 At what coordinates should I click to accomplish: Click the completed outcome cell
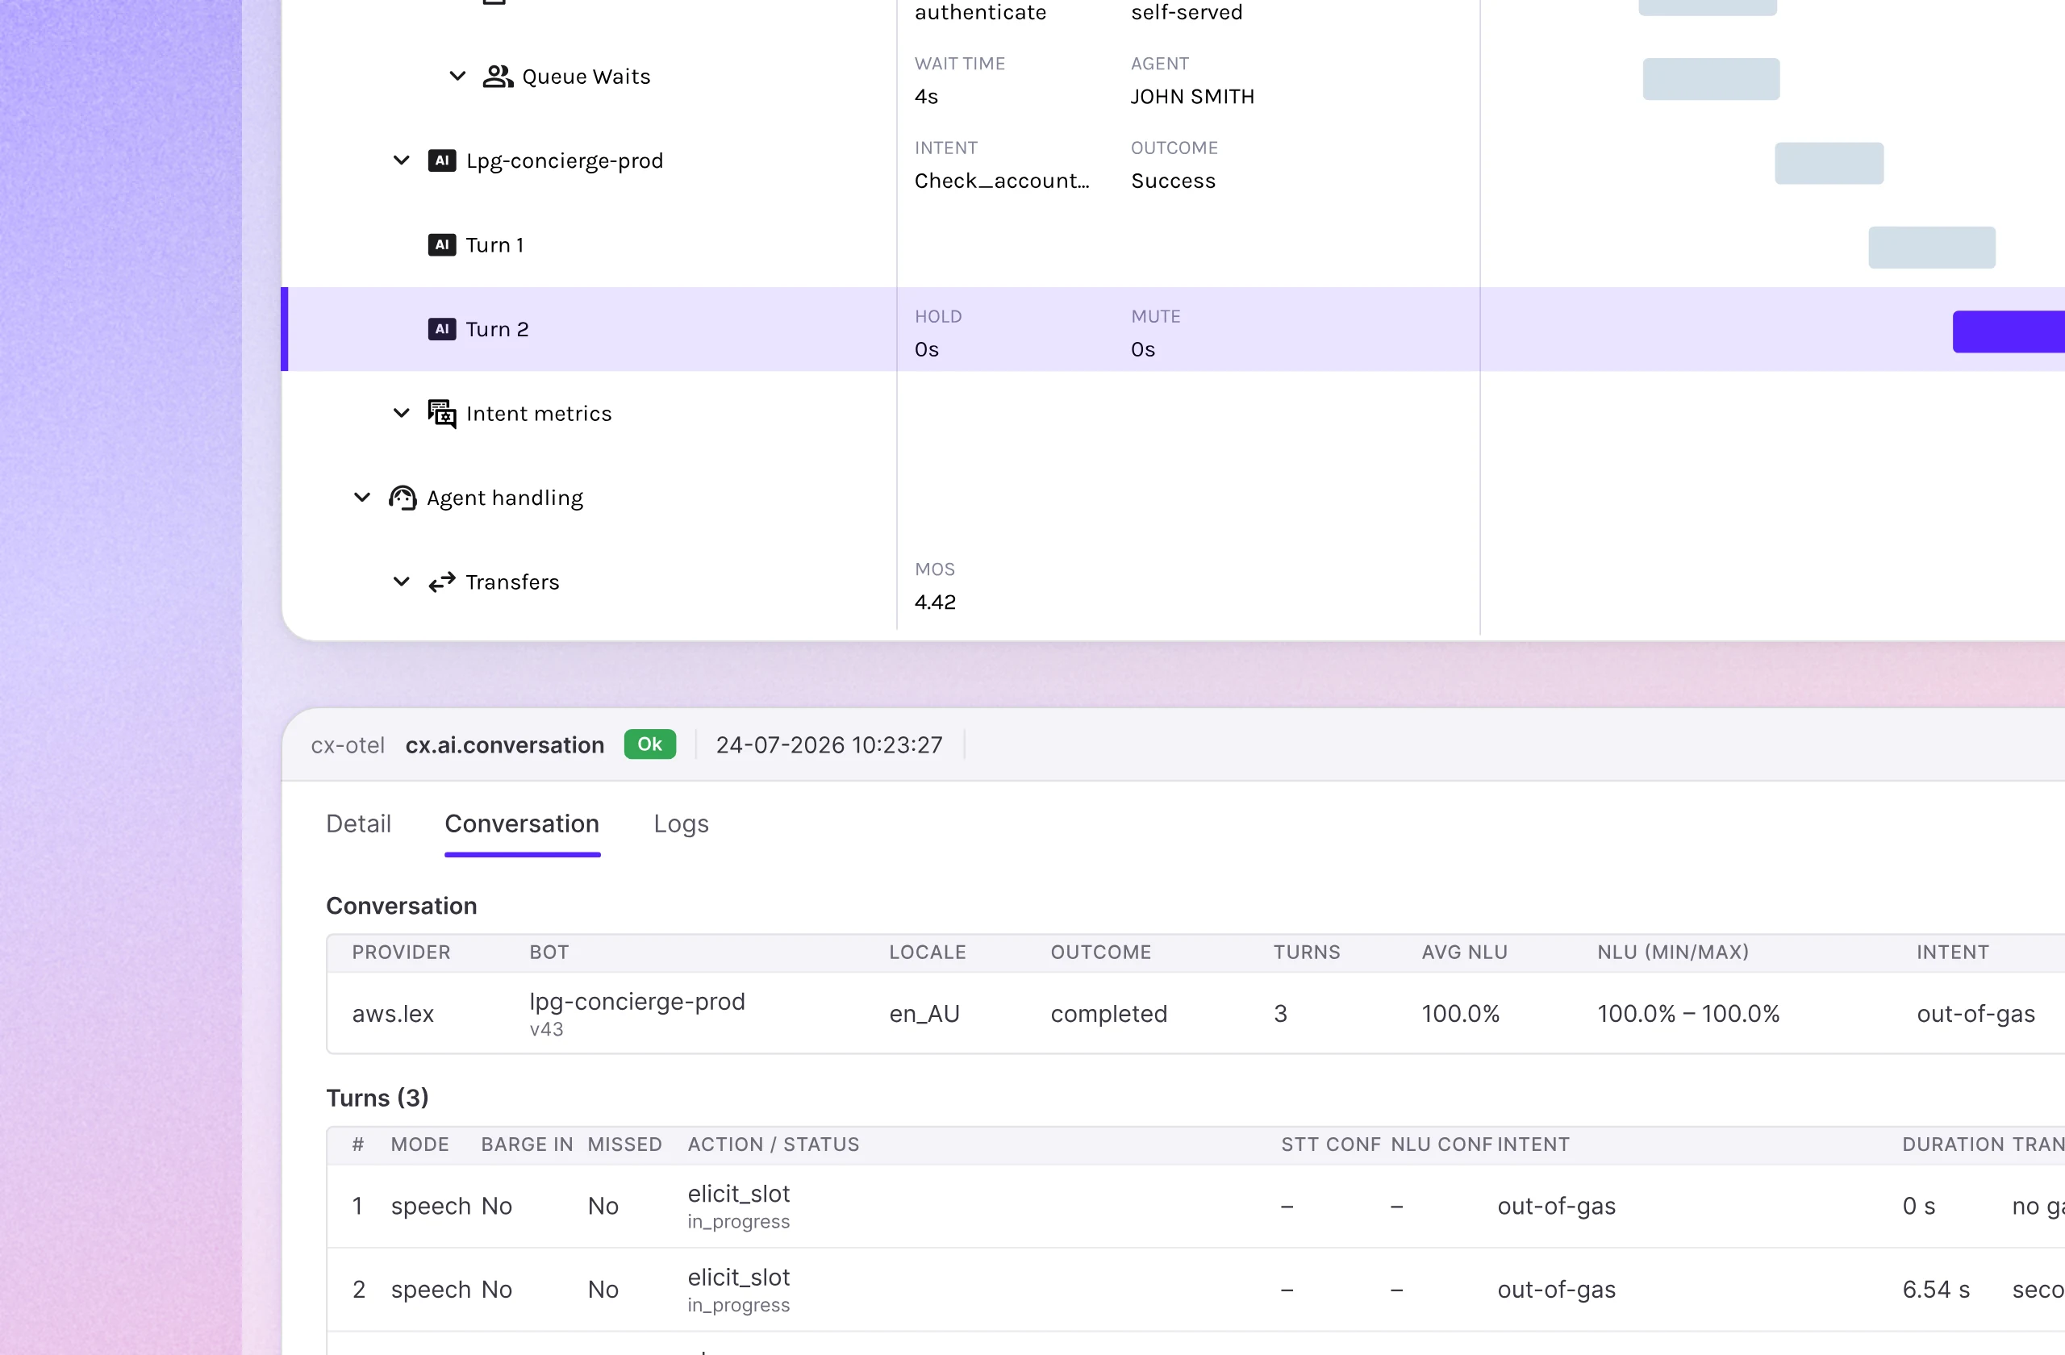[1108, 1013]
